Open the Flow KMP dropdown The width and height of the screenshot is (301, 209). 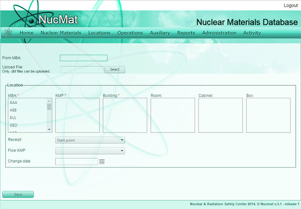coord(90,151)
